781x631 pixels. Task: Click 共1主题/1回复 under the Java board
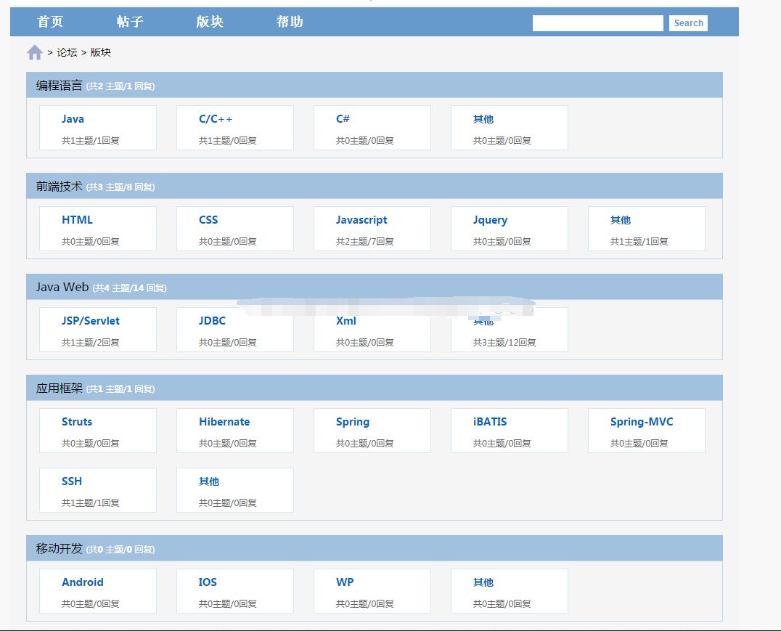(x=91, y=141)
